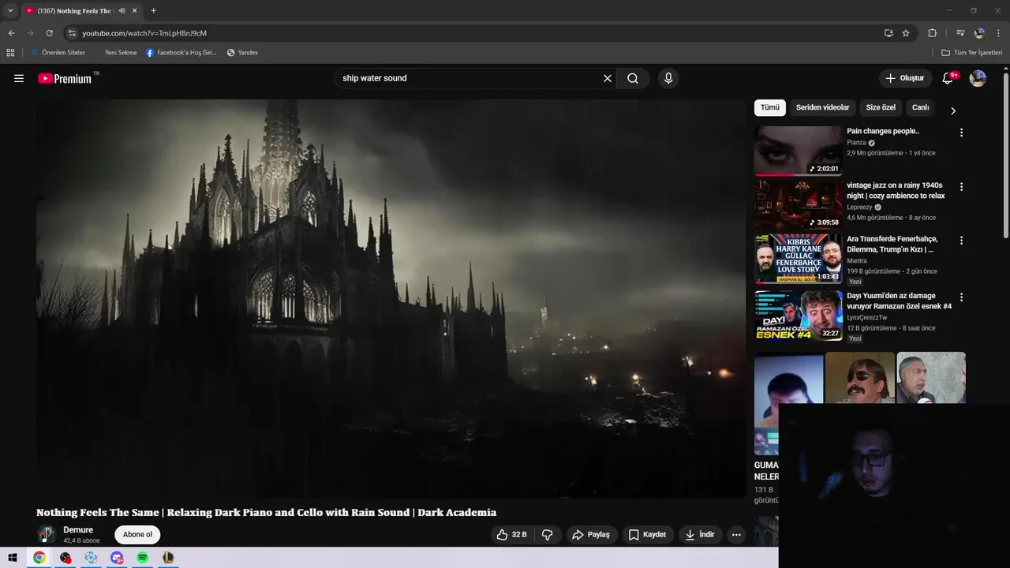The image size is (1010, 568).
Task: Open the Chrome extensions puzzle icon
Action: tap(933, 33)
